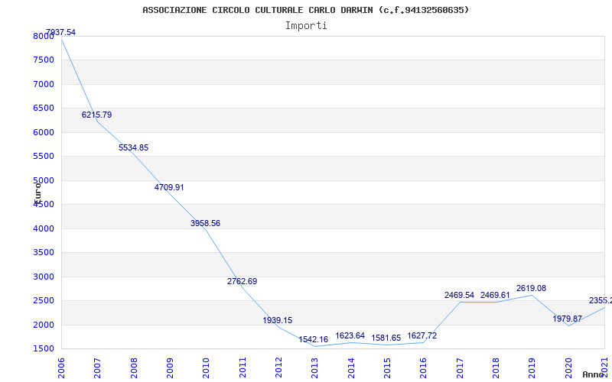The image size is (612, 382).
Task: Click data label 5534.85
Action: (133, 147)
